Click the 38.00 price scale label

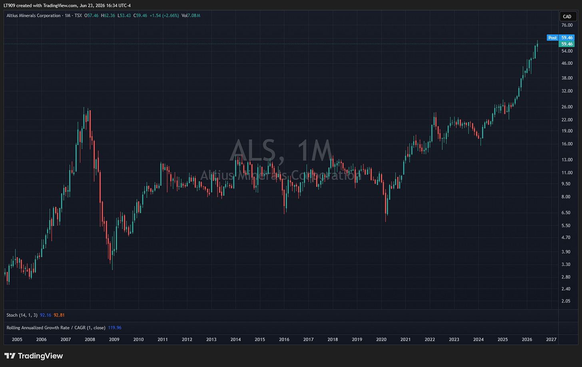click(567, 78)
